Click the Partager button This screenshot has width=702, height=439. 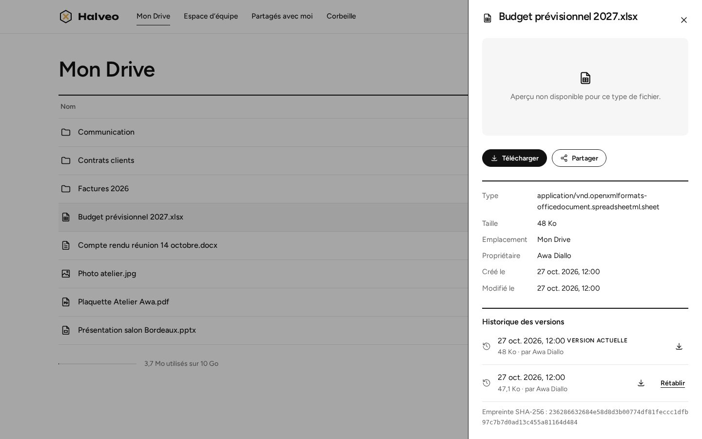579,158
